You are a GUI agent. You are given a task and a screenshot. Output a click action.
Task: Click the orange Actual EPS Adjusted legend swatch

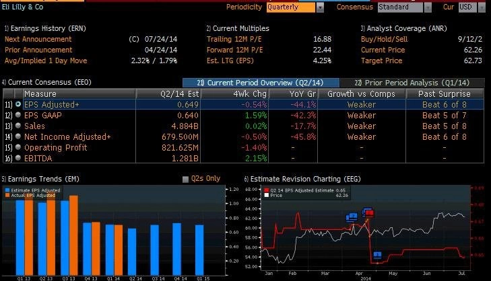7,196
